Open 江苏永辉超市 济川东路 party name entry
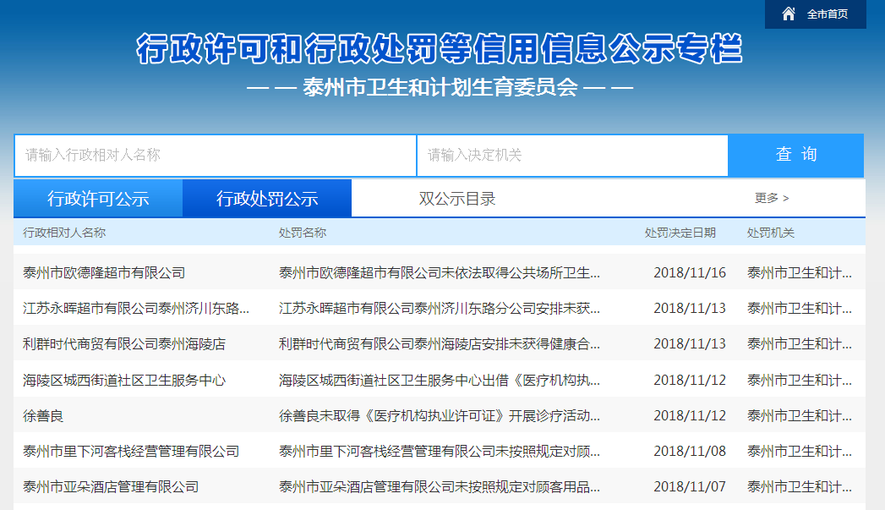 point(136,309)
